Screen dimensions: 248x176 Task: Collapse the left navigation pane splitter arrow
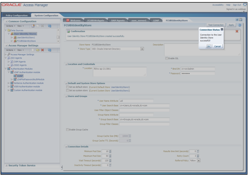[62, 167]
